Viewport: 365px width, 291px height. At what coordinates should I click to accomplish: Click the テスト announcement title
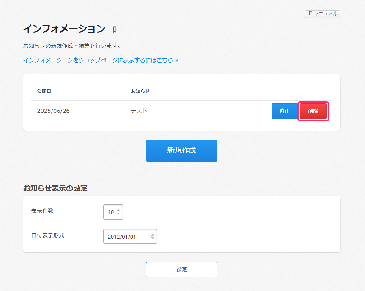139,111
